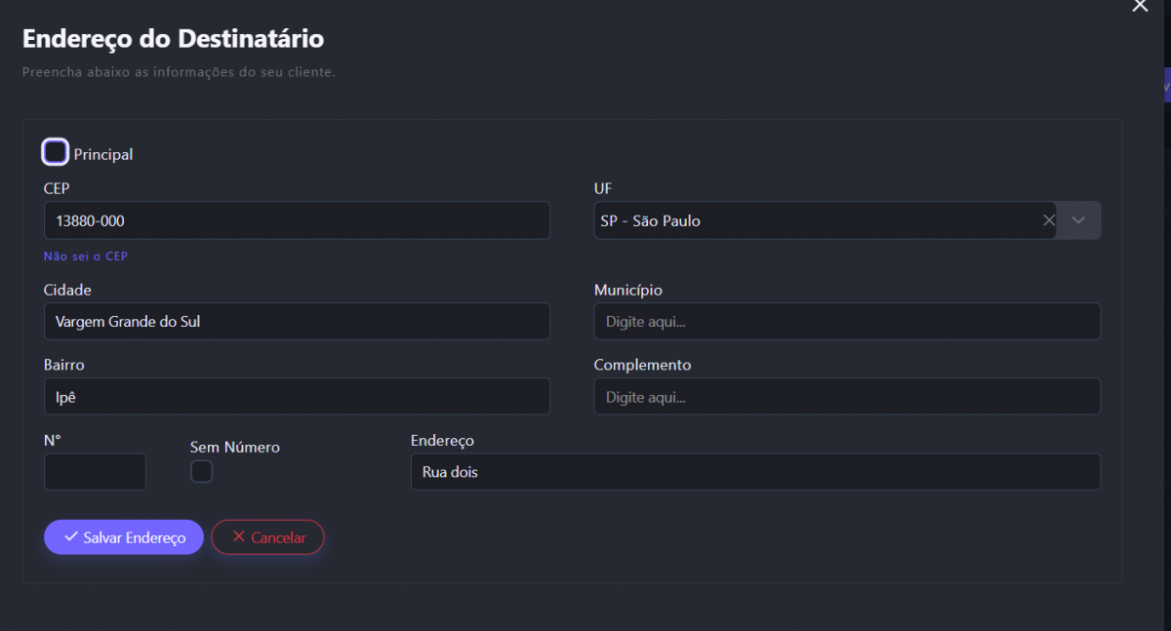Image resolution: width=1171 pixels, height=631 pixels.
Task: Click the Nº number input
Action: 95,472
